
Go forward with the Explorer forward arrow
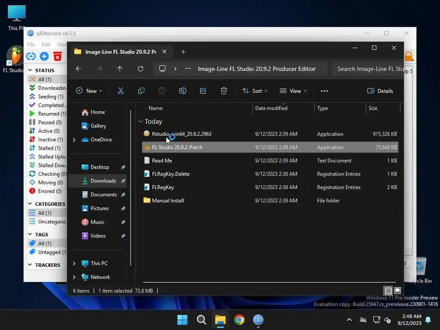coord(99,69)
